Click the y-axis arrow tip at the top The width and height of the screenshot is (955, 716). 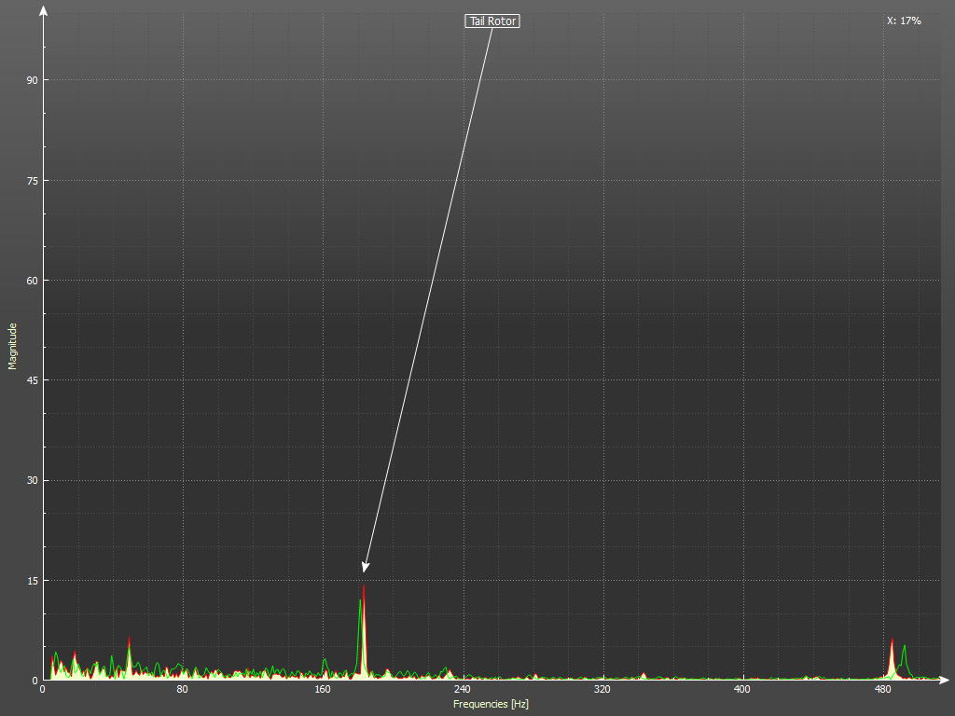[x=43, y=9]
